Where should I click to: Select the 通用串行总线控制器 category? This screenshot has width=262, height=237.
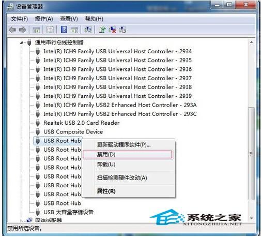click(x=59, y=42)
